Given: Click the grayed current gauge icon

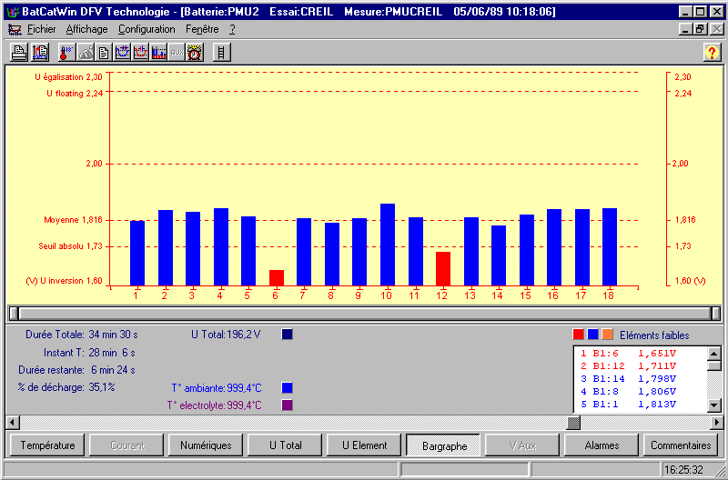Looking at the screenshot, I should [86, 53].
